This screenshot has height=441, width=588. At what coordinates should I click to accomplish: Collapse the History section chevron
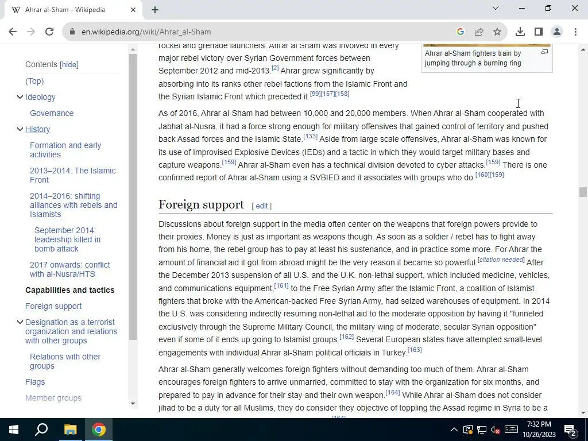pos(20,129)
